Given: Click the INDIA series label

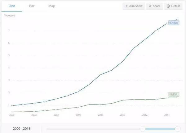Looking at the screenshot, I should click(x=174, y=94).
